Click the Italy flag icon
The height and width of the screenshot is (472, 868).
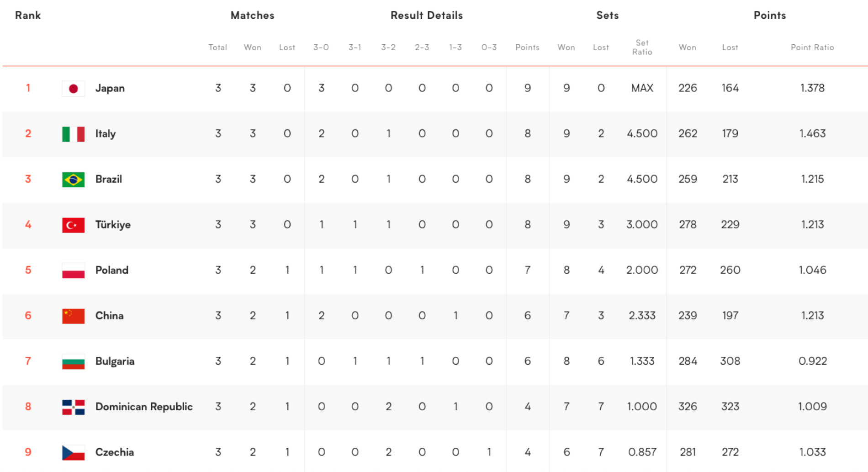click(x=73, y=134)
